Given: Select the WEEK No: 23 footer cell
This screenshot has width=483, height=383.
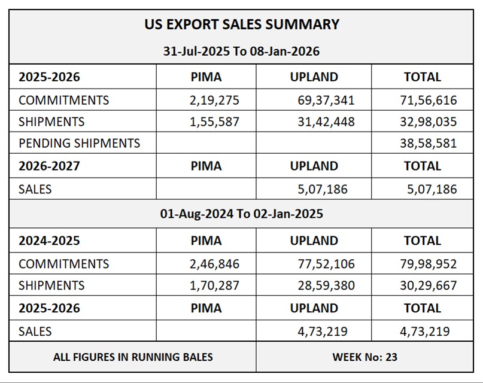Looking at the screenshot, I should 365,357.
